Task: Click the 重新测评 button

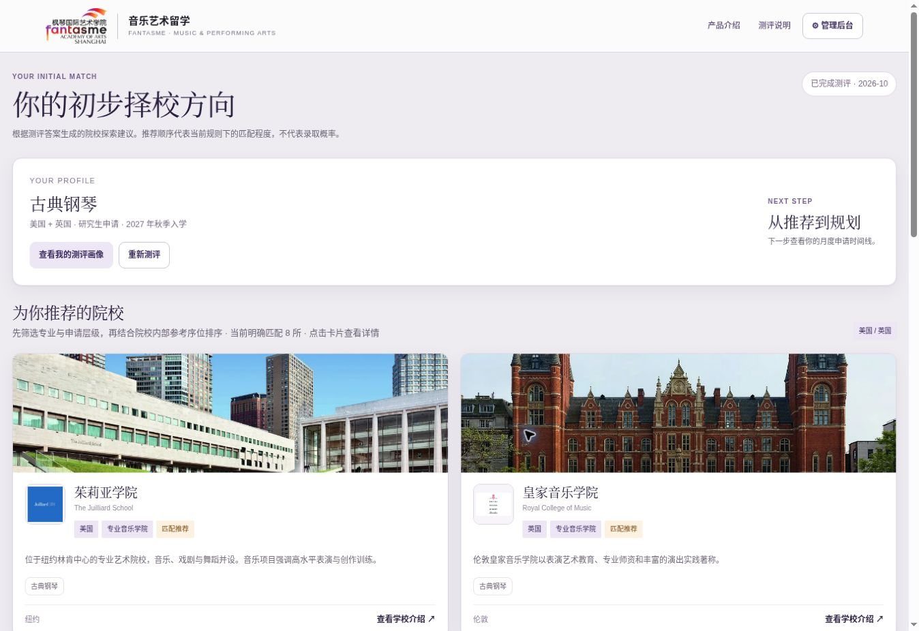Action: [144, 255]
